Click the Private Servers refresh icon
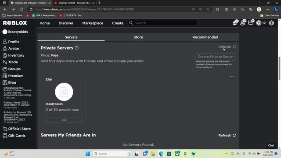 [x=234, y=47]
